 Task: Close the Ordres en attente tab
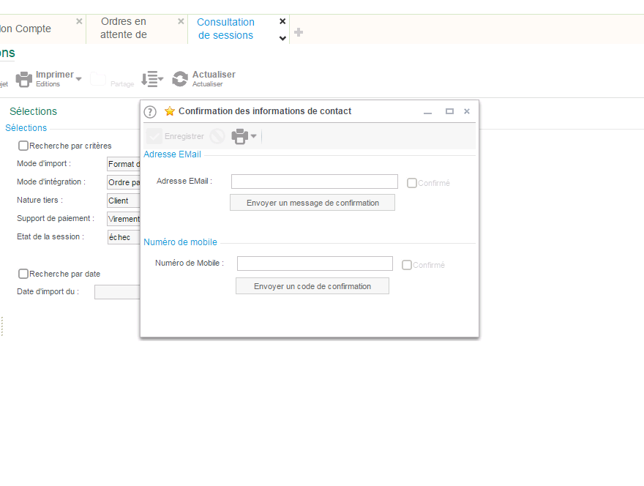(x=181, y=21)
